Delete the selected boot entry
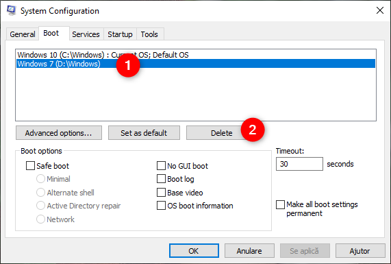The height and width of the screenshot is (264, 391). (221, 133)
